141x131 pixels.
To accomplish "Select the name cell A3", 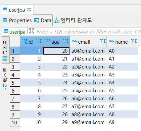I will (122, 75).
